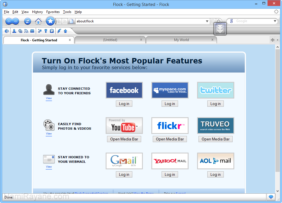282x203 pixels.
Task: Open the Edit menu
Action: click(x=15, y=12)
